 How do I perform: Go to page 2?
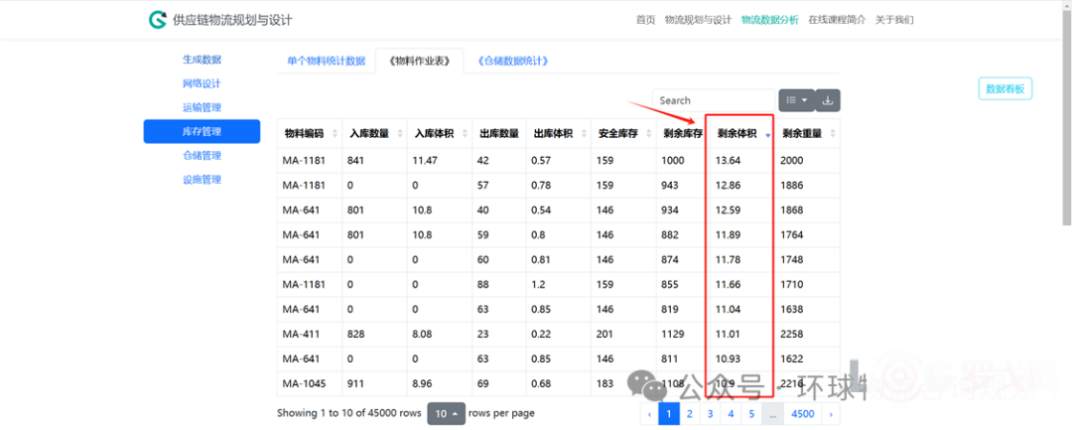click(690, 413)
